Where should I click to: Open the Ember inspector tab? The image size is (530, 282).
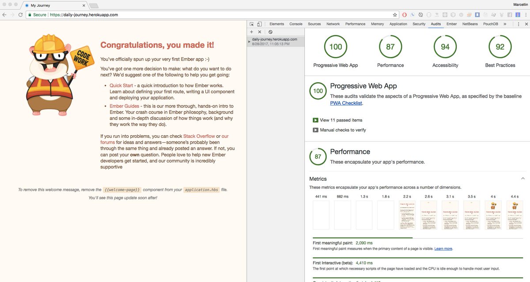(x=451, y=24)
